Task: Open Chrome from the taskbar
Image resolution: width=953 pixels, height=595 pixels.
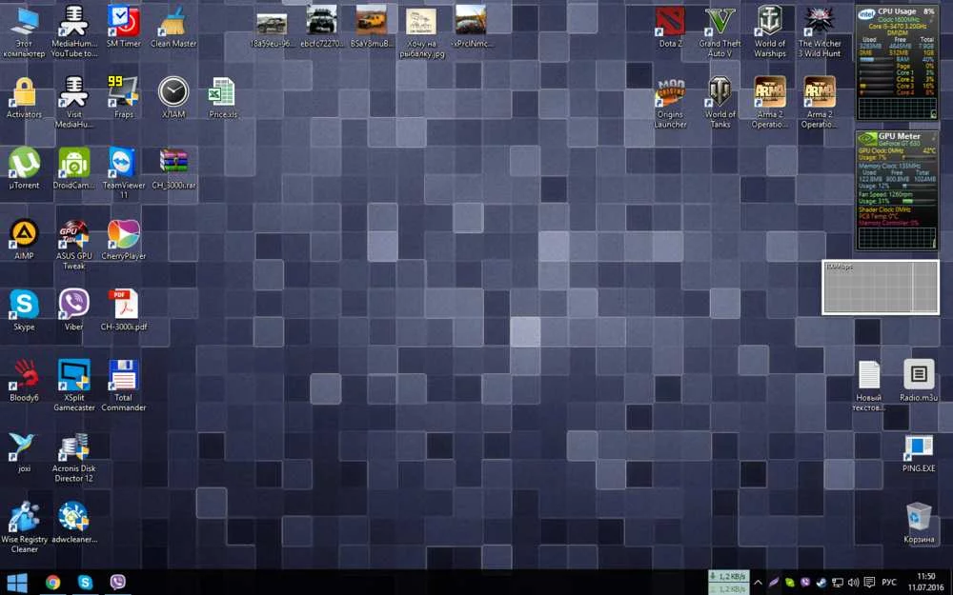Action: pos(52,583)
